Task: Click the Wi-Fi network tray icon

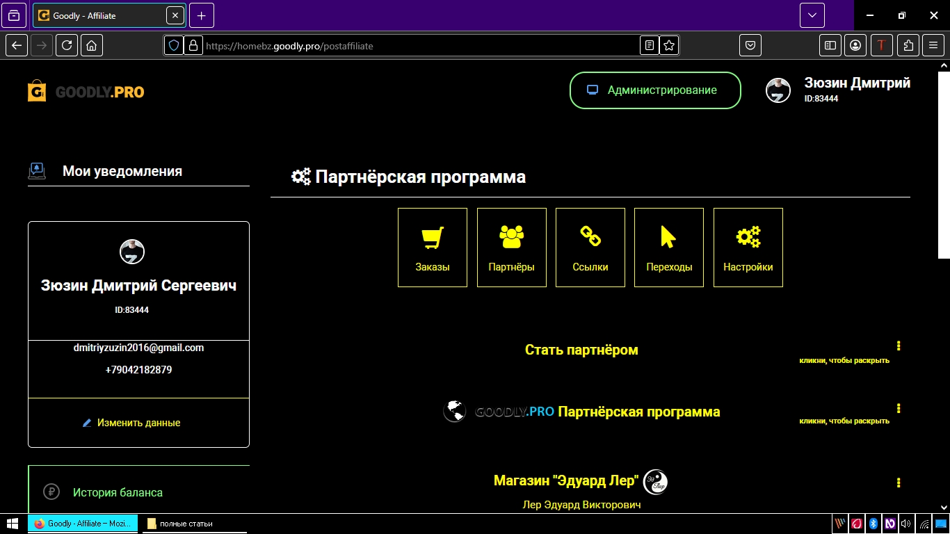Action: pos(924,524)
